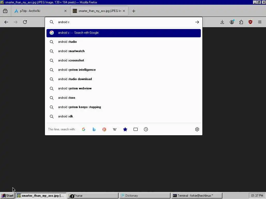Image resolution: width=266 pixels, height=199 pixels.
Task: Switch to Thunar in the taskbar
Action: tap(93, 196)
